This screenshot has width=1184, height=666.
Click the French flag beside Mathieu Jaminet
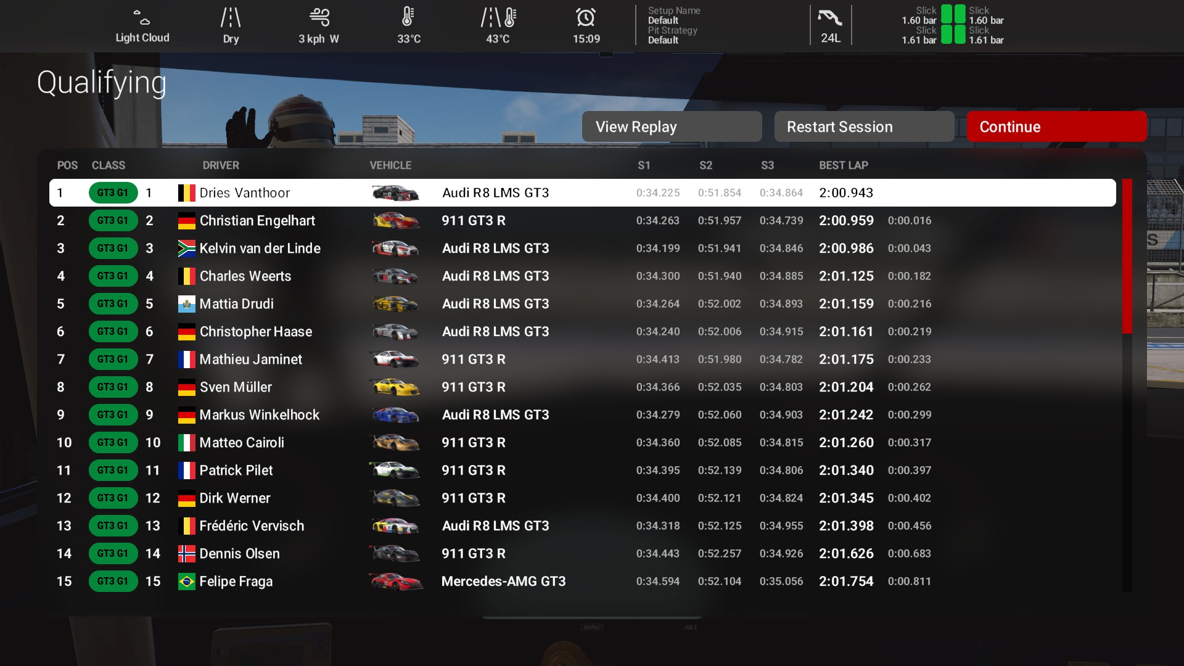coord(186,359)
